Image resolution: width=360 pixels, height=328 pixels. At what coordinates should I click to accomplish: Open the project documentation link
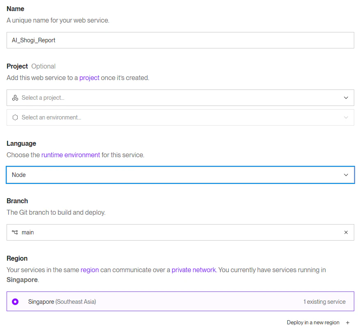[89, 78]
